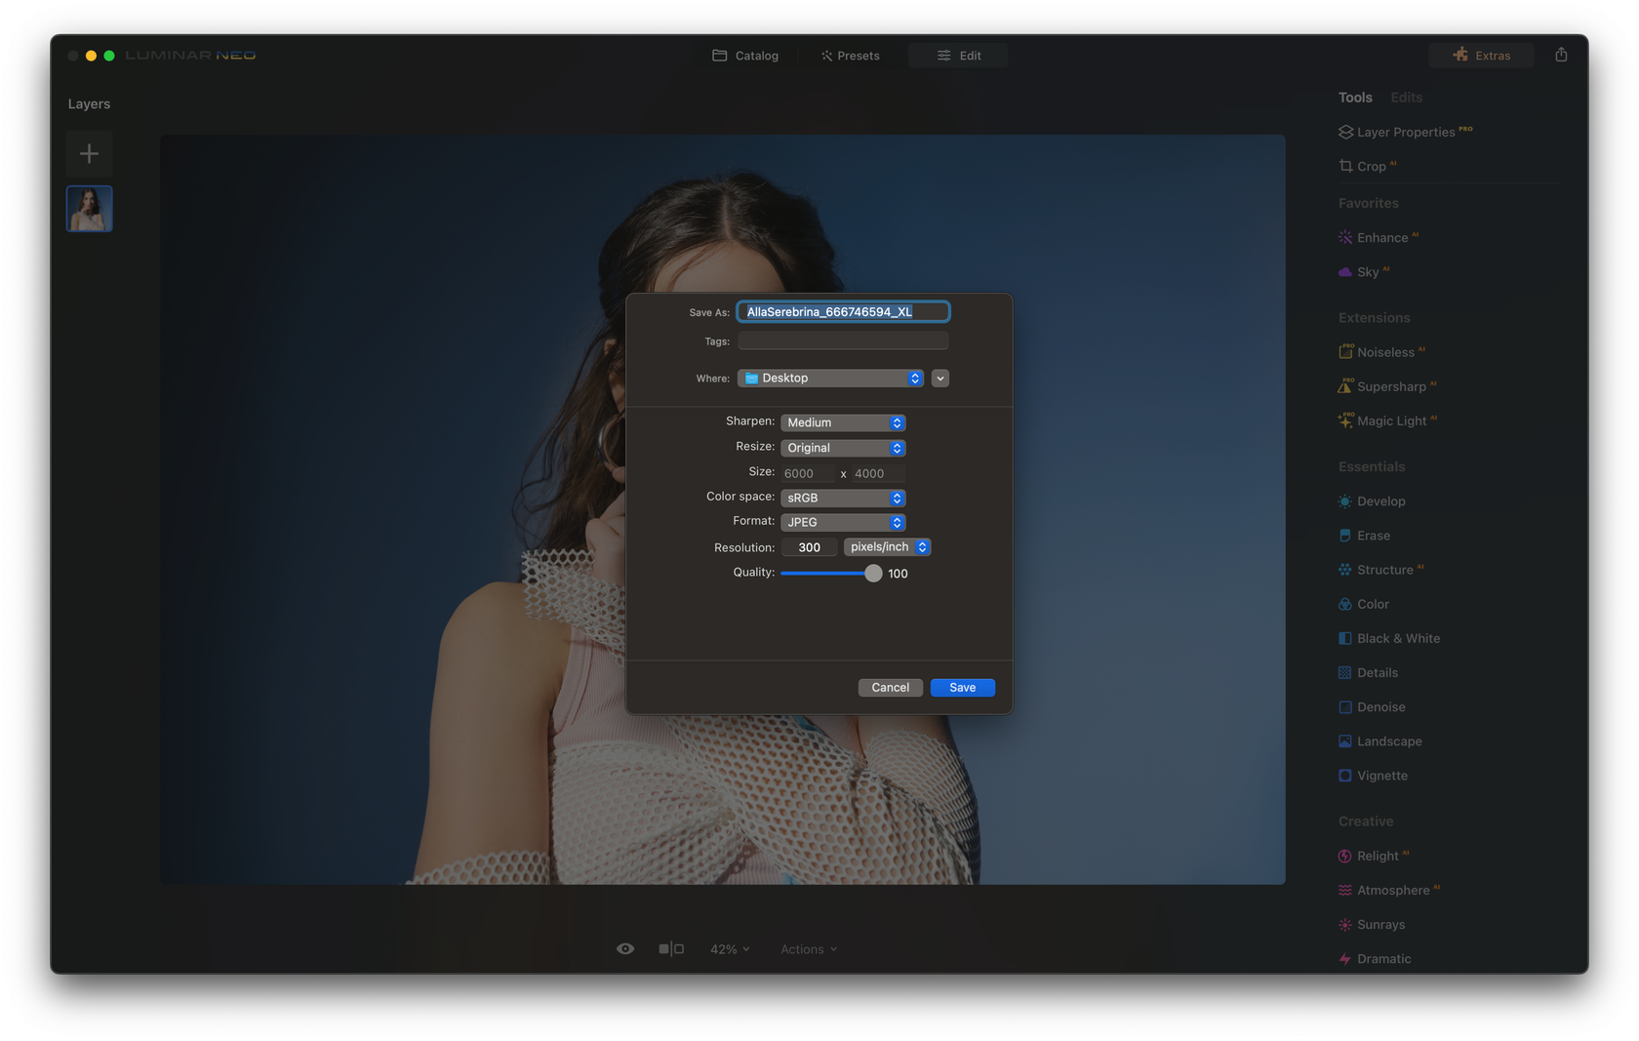Switch to the Presets tab
This screenshot has width=1639, height=1041.
pyautogui.click(x=850, y=56)
